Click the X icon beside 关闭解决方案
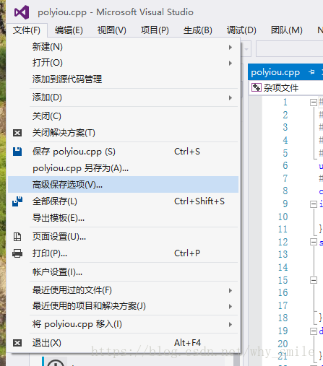323x366 pixels. coord(17,133)
